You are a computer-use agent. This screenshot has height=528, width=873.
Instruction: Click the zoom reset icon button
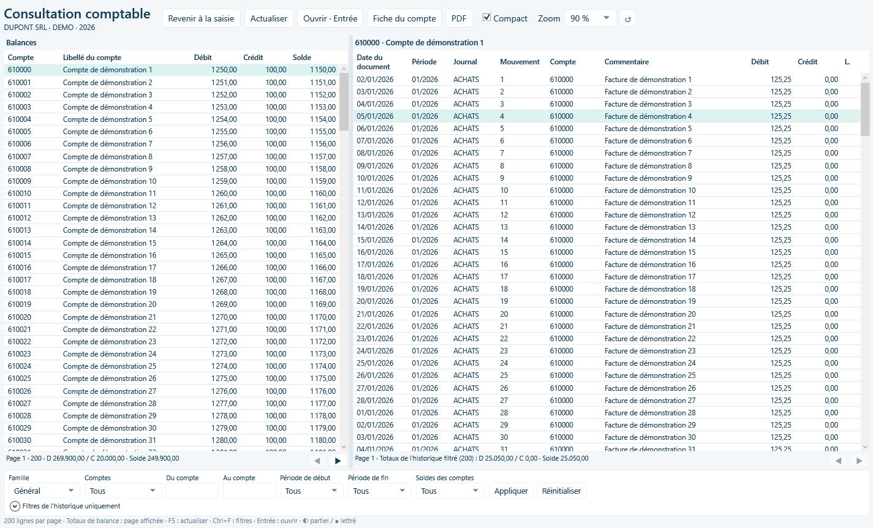[x=627, y=18]
